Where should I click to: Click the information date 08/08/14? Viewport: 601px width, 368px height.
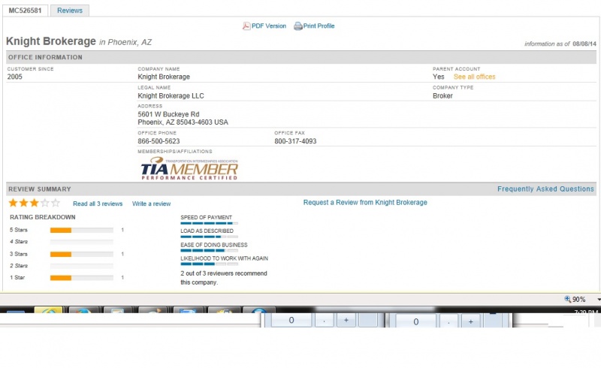click(584, 44)
